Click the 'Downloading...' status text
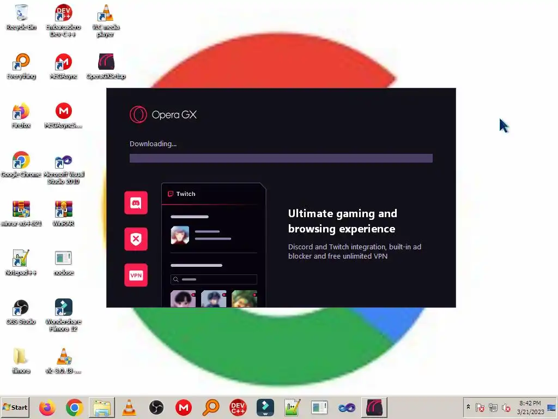 click(x=153, y=144)
